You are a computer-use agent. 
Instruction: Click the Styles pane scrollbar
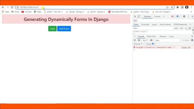pos(193,30)
